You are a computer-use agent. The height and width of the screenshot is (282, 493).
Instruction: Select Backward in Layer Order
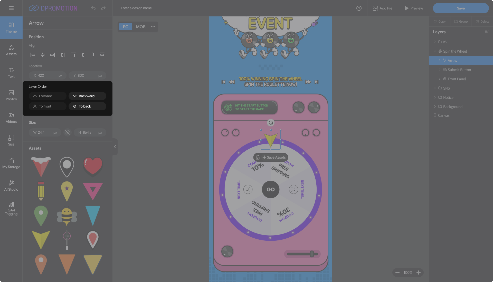pyautogui.click(x=87, y=96)
